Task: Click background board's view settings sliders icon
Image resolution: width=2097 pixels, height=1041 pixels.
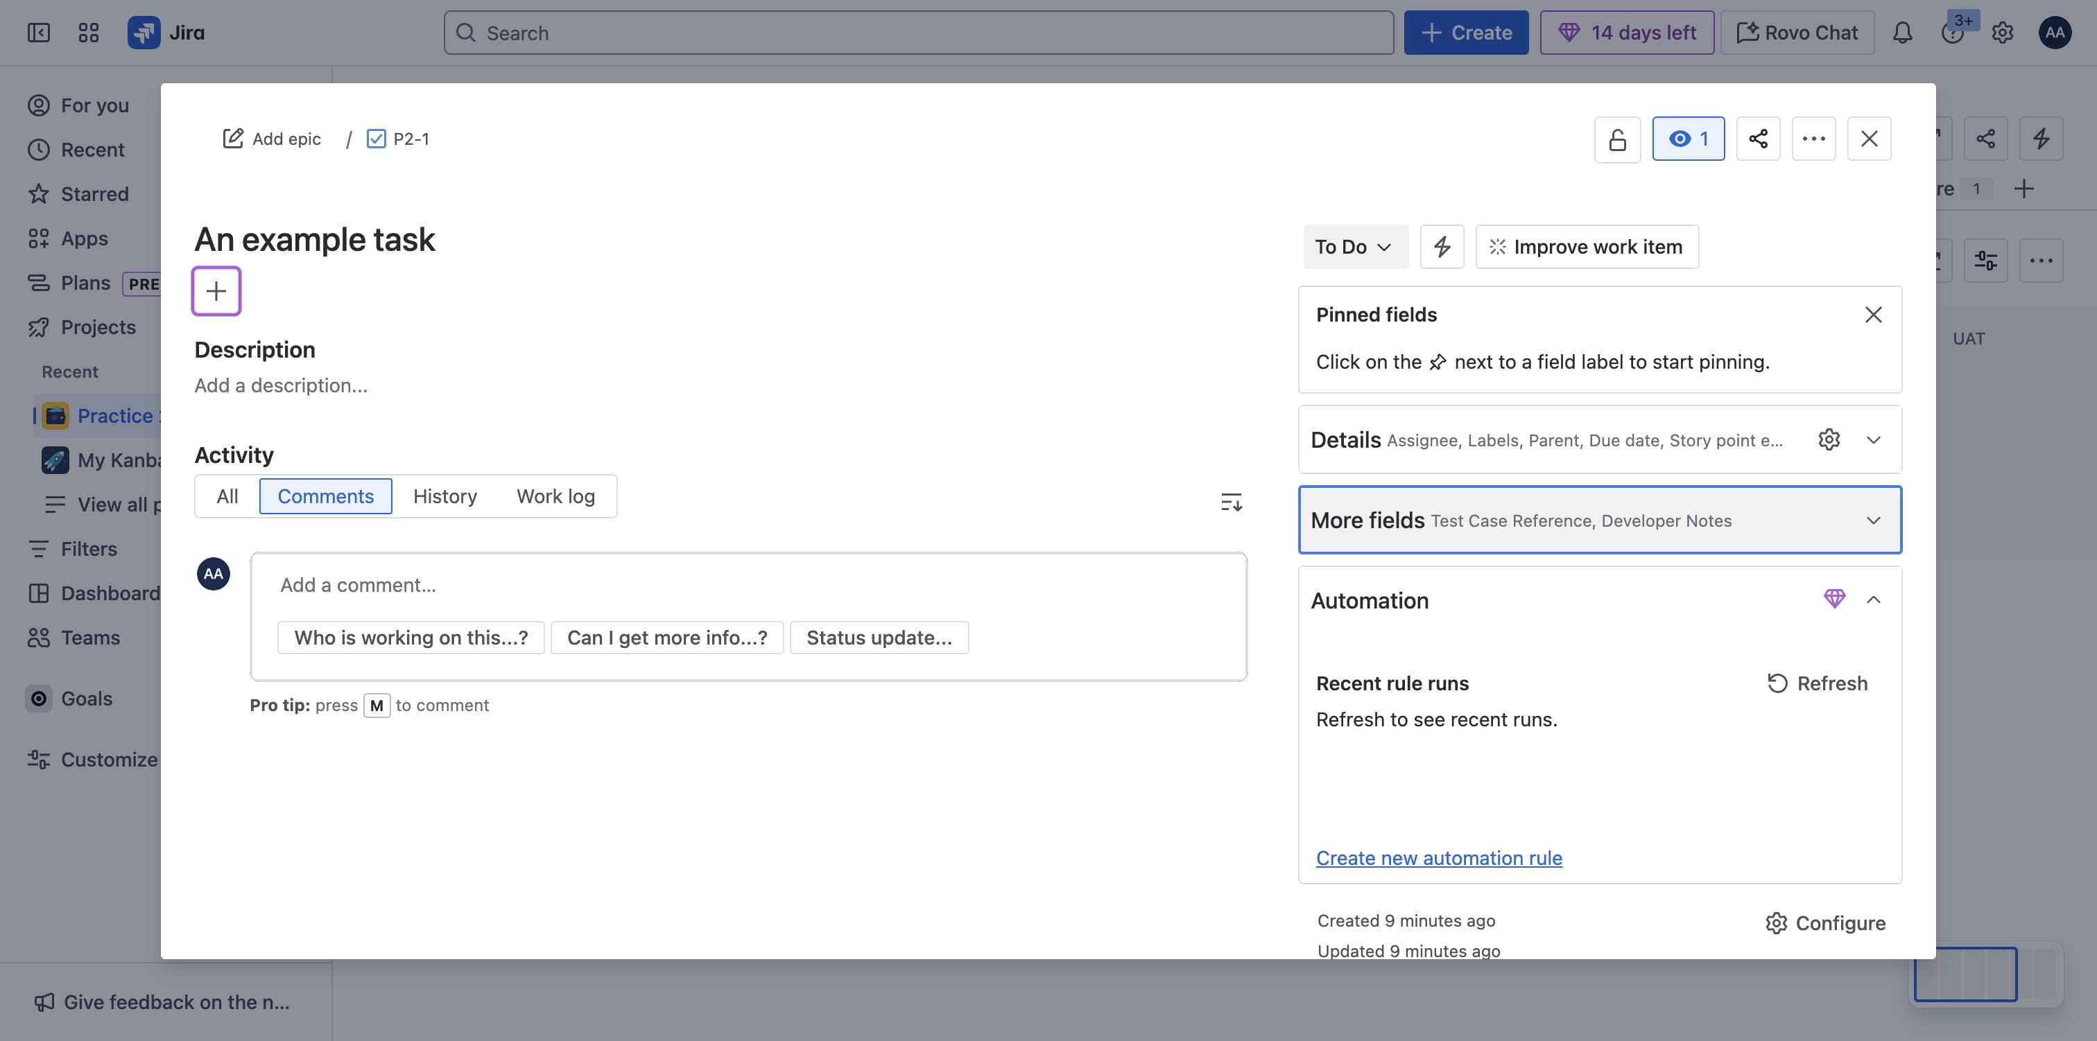Action: pyautogui.click(x=1985, y=261)
